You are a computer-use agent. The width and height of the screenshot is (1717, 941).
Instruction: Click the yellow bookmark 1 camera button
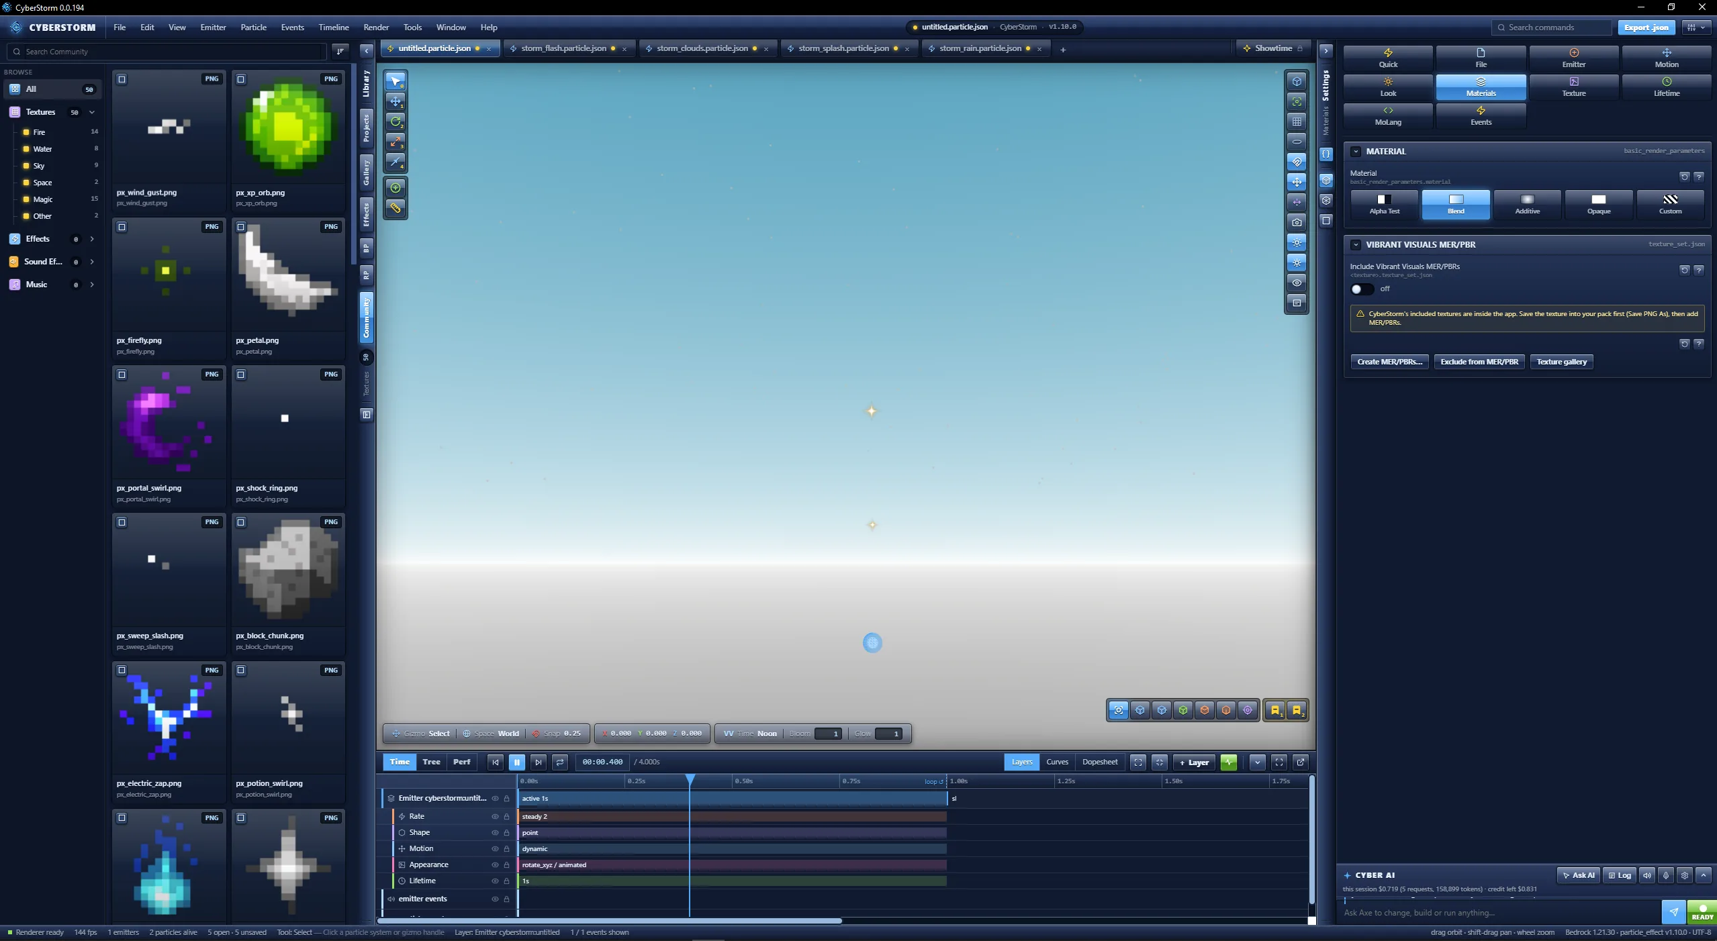(x=1275, y=710)
